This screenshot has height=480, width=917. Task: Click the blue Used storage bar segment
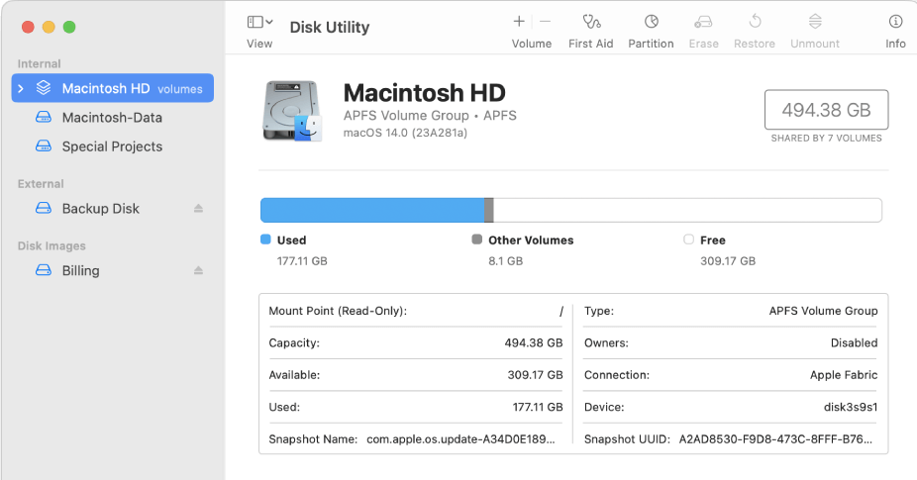point(372,211)
